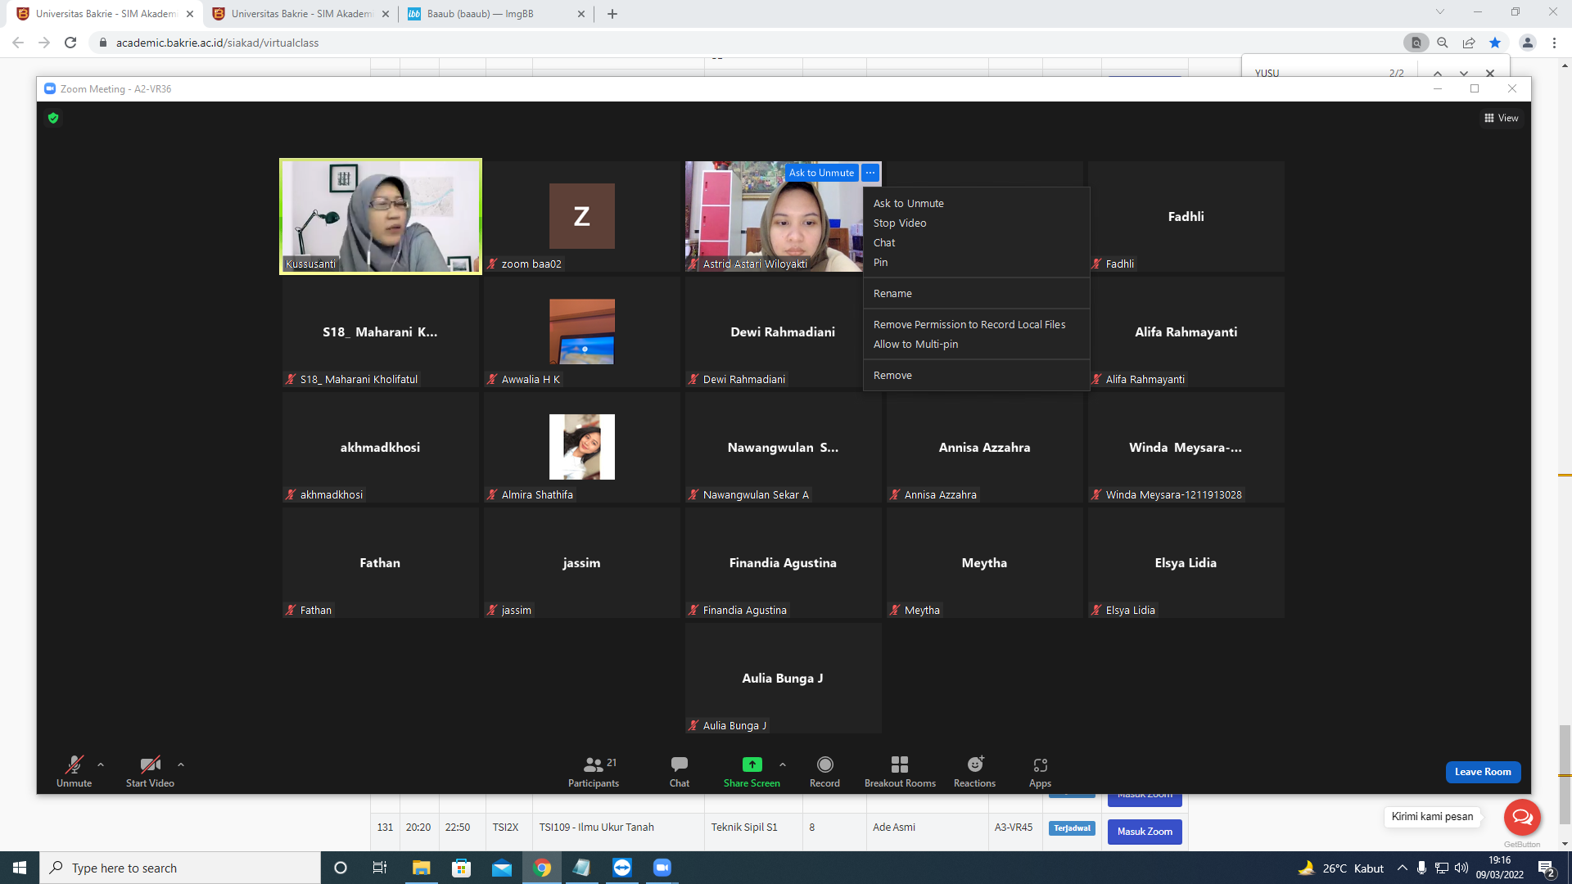Select Awwalia H K's participant tile
The image size is (1572, 884).
[582, 331]
